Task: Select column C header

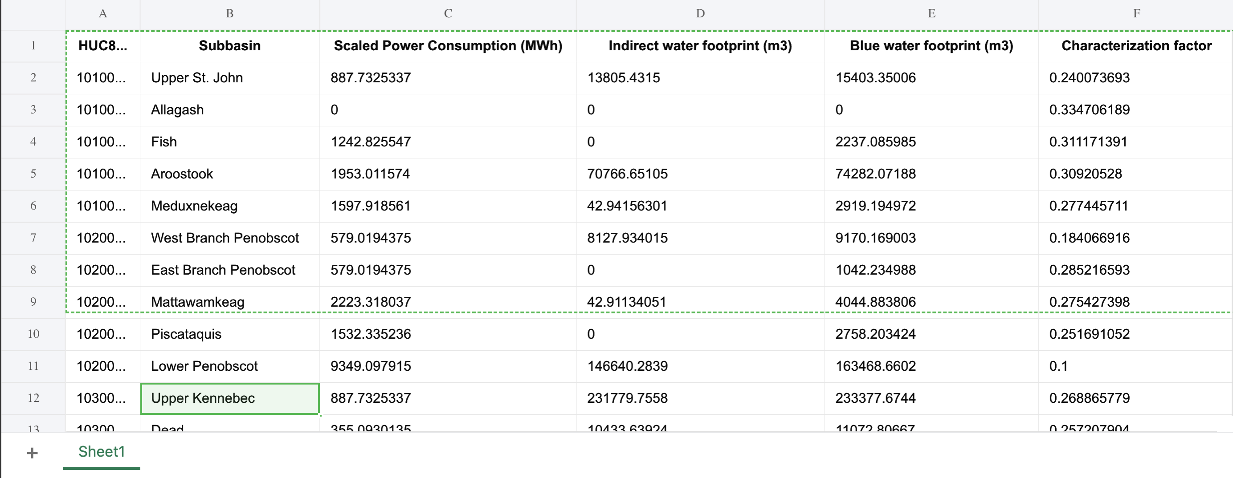Action: (448, 13)
